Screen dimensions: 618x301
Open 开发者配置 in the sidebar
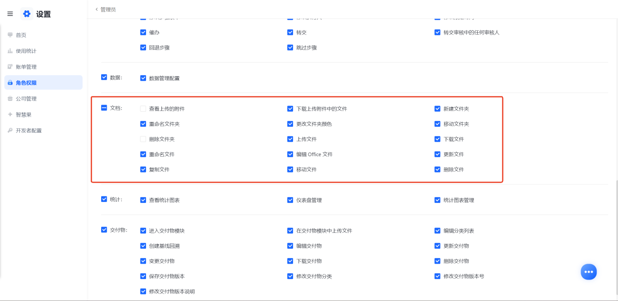click(44, 130)
